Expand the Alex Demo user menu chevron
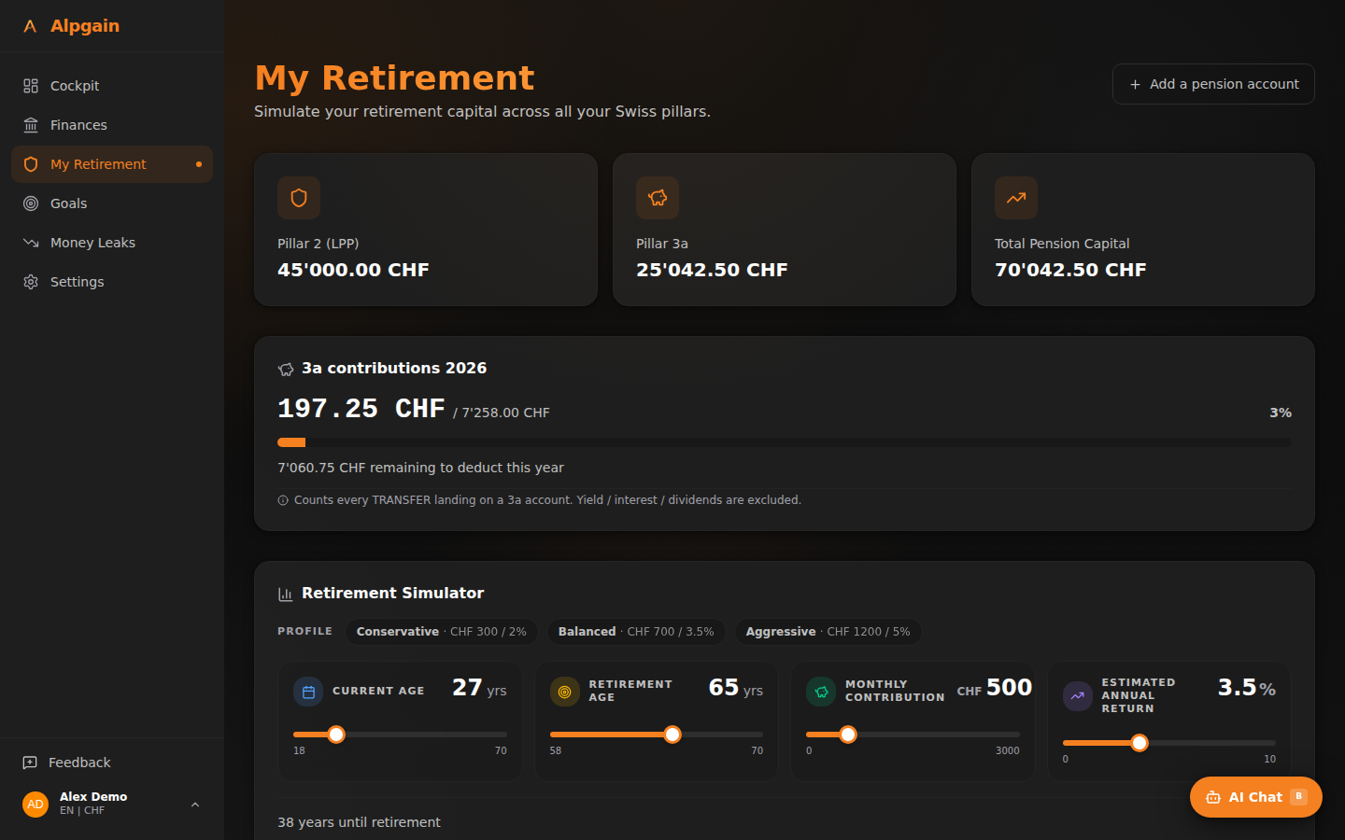Viewport: 1345px width, 840px height. tap(195, 805)
